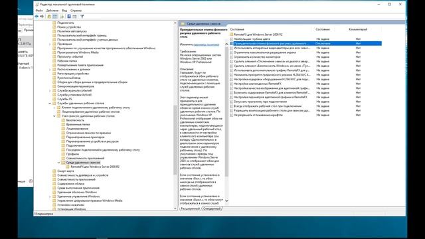This screenshot has width=425, height=239.
Task: Click folder icon of RemoteFX для Windows Server 2008 R2 in tree
Action: point(68,167)
